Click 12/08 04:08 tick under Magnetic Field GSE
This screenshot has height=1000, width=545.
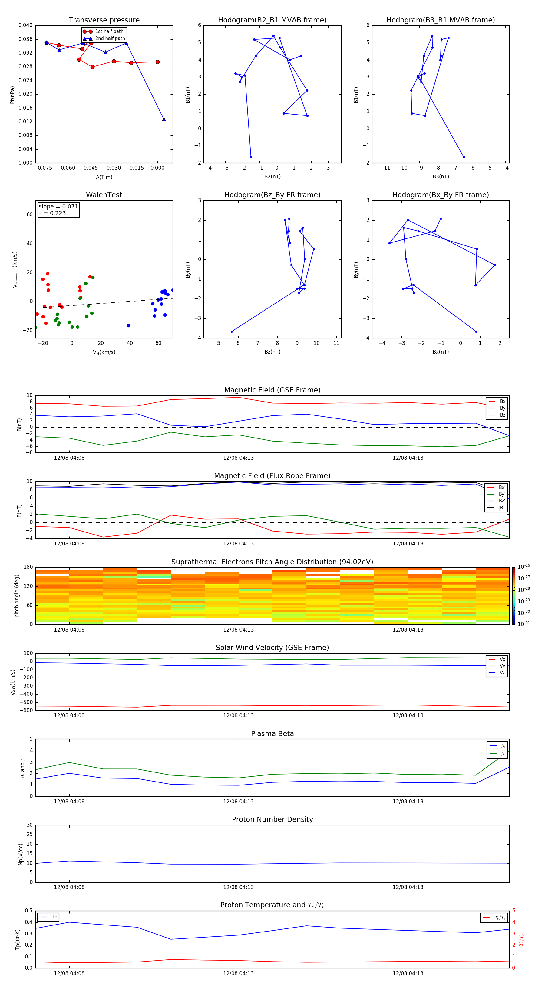pos(69,458)
